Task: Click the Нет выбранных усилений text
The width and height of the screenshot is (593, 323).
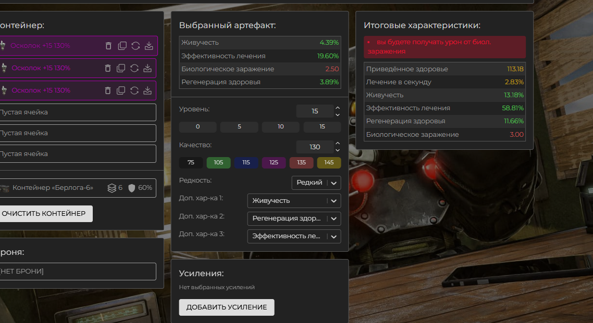Action: 217,288
